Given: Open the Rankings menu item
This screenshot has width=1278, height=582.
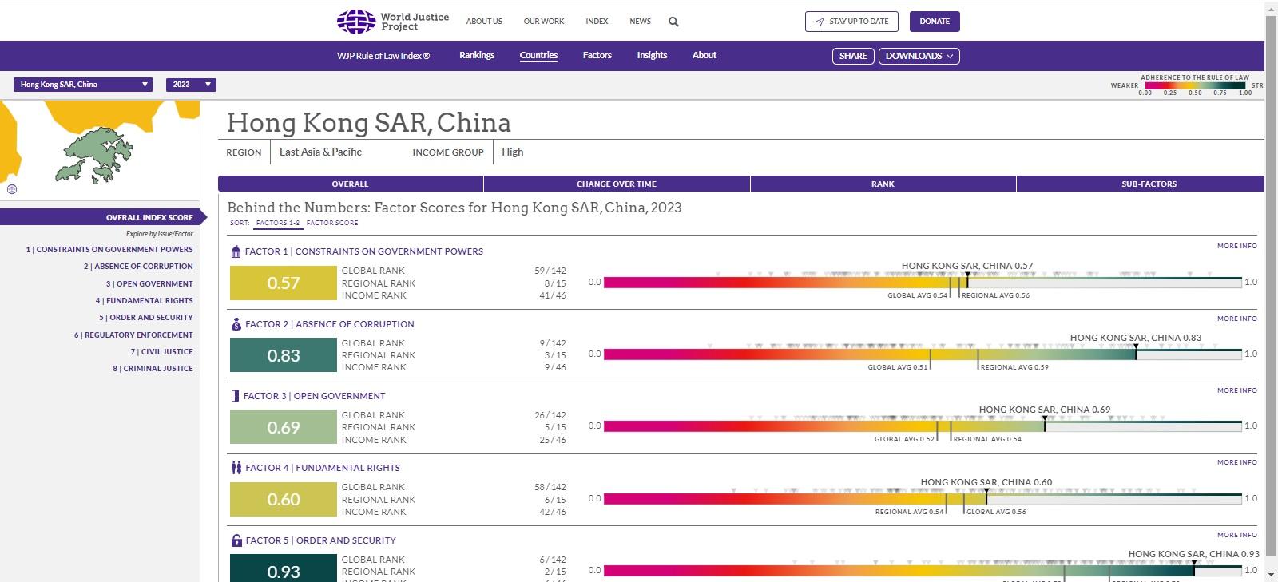Looking at the screenshot, I should point(477,55).
